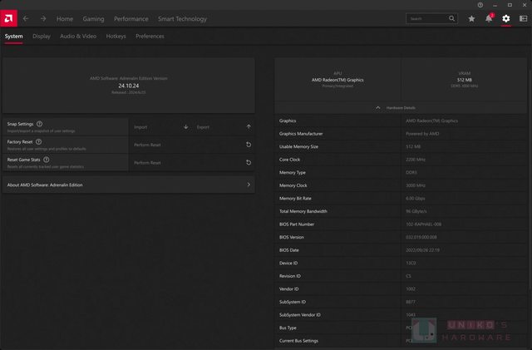Open the favorites star icon

[x=472, y=18]
